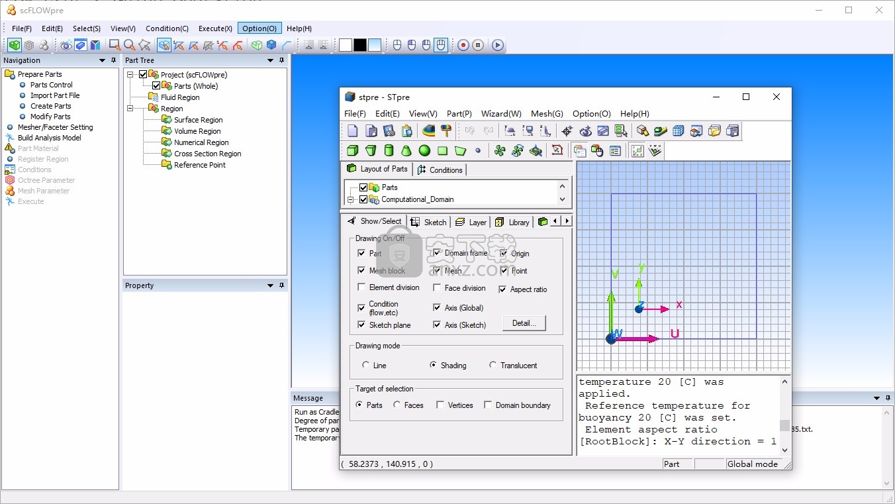Select Surface Region in Part Tree
Image resolution: width=895 pixels, height=504 pixels.
(198, 120)
